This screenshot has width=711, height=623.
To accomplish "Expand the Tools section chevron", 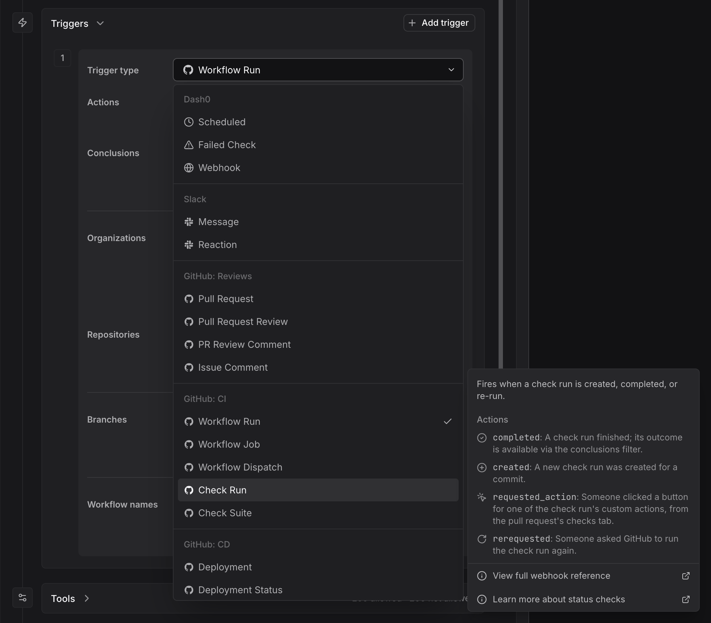I will (86, 598).
